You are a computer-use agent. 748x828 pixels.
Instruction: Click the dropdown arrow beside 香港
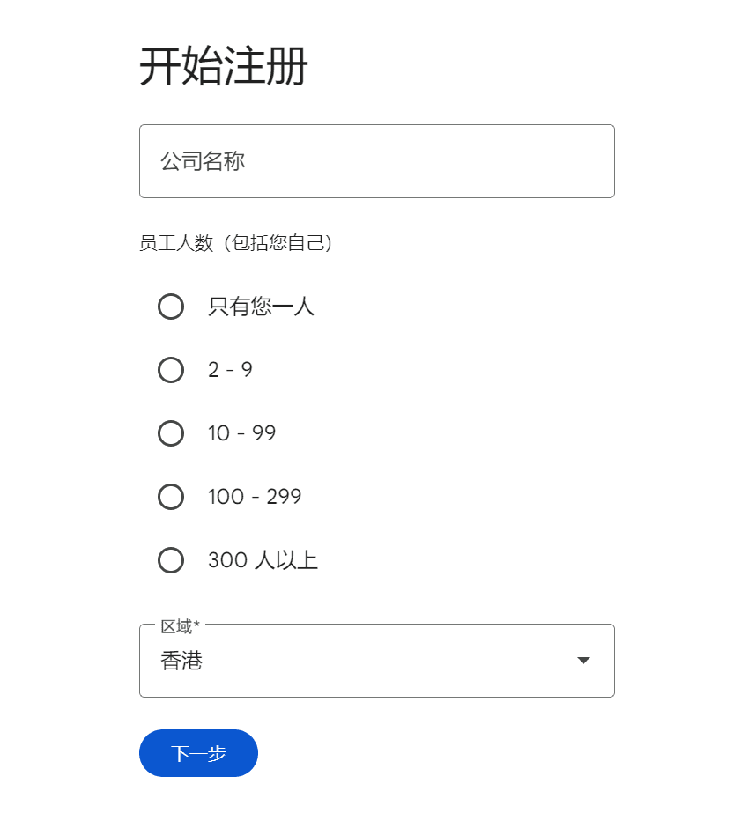(x=582, y=660)
